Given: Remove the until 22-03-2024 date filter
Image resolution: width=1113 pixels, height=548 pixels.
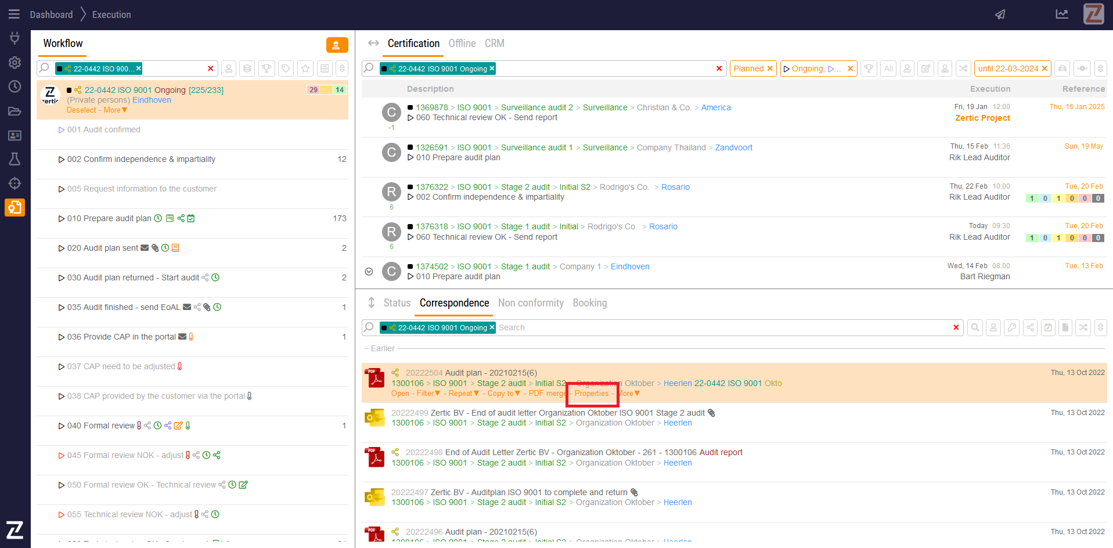Looking at the screenshot, I should point(1044,68).
